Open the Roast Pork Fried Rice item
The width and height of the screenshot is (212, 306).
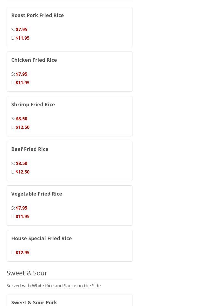37,15
